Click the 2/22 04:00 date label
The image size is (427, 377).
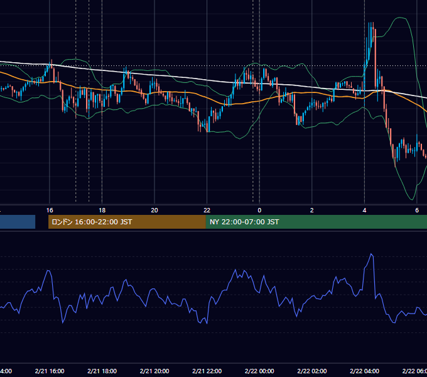coord(364,371)
